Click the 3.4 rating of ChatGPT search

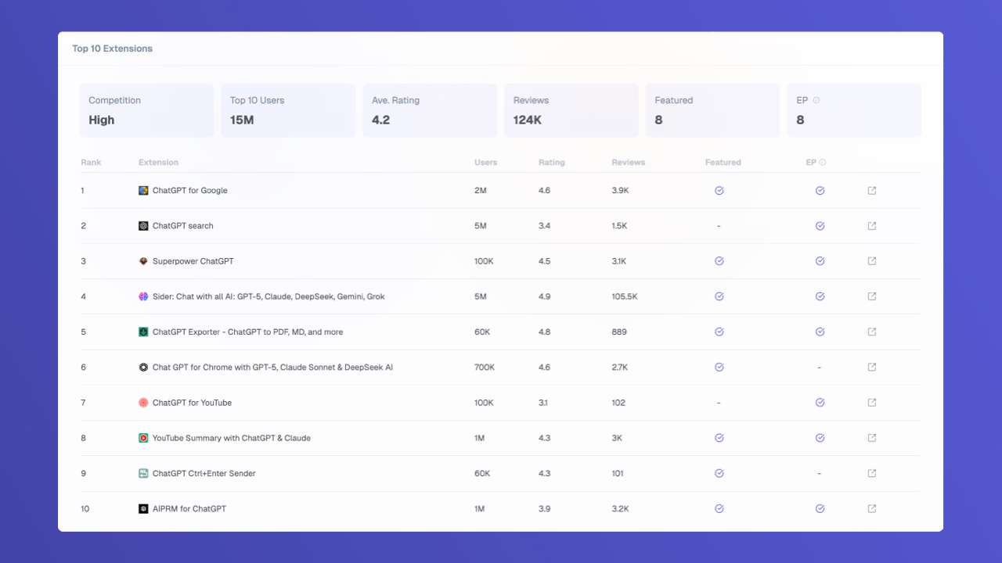point(545,226)
